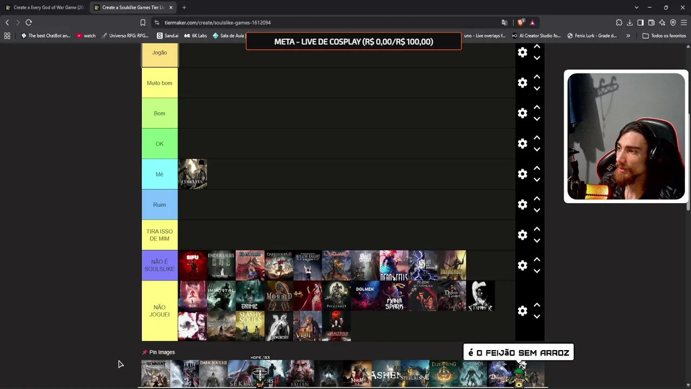
Task: Move the Ruim tier down
Action: (x=537, y=210)
